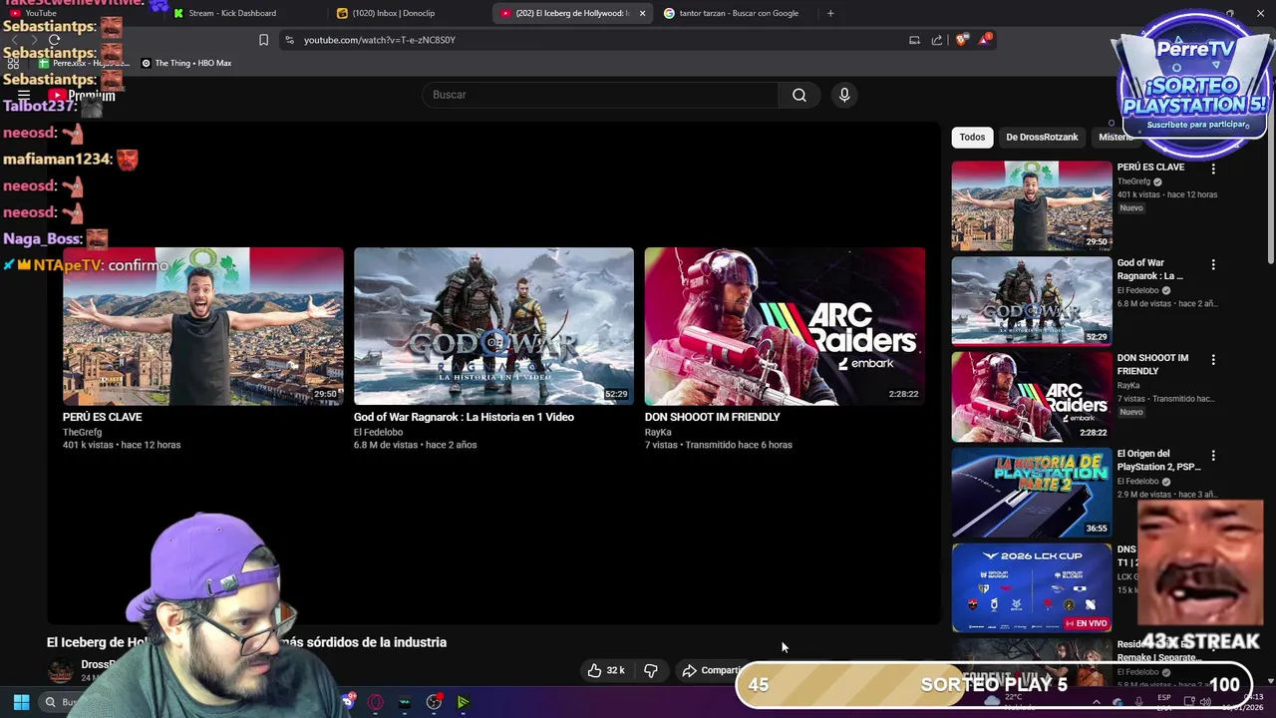Open the Opera GX icon in taskbar
Screen dimensions: 1276x718
(x=376, y=702)
